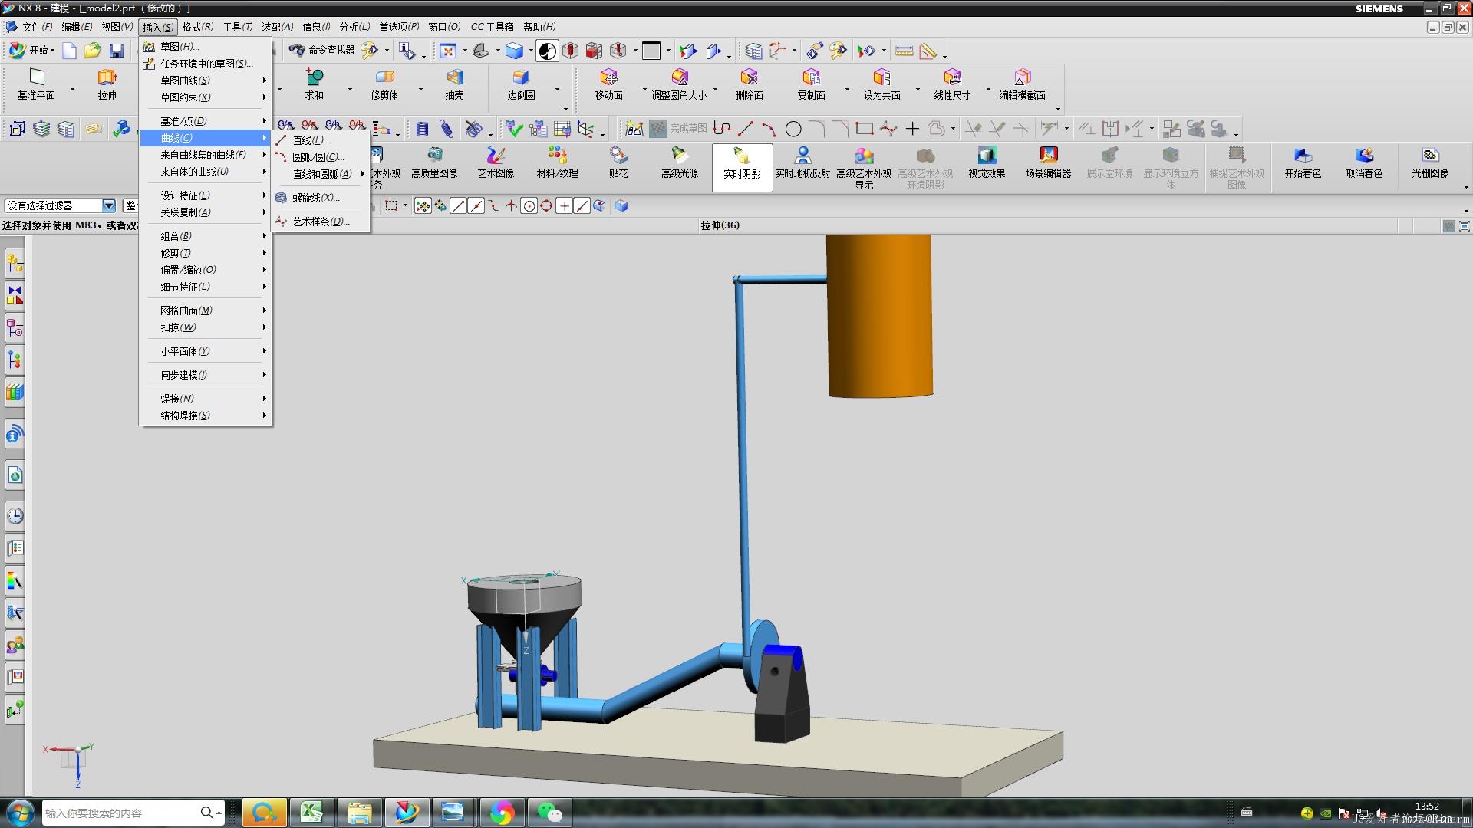Toggle the highlighted shaded rendering style button
This screenshot has height=828, width=1473.
547,51
